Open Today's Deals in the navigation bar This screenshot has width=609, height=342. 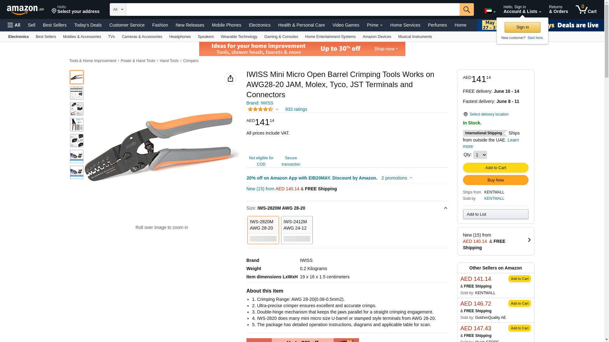(x=88, y=25)
